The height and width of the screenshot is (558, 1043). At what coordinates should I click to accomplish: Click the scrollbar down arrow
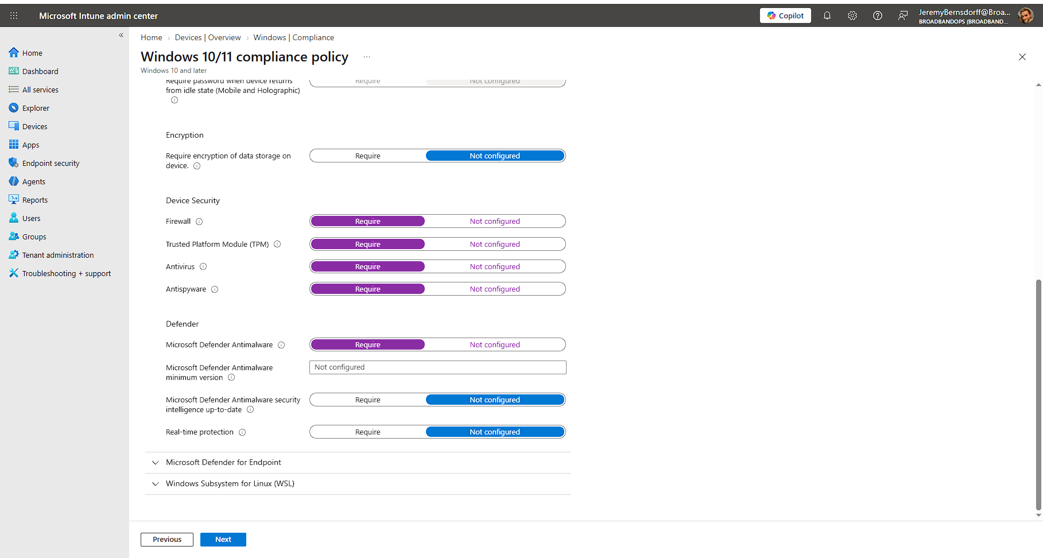[x=1038, y=515]
